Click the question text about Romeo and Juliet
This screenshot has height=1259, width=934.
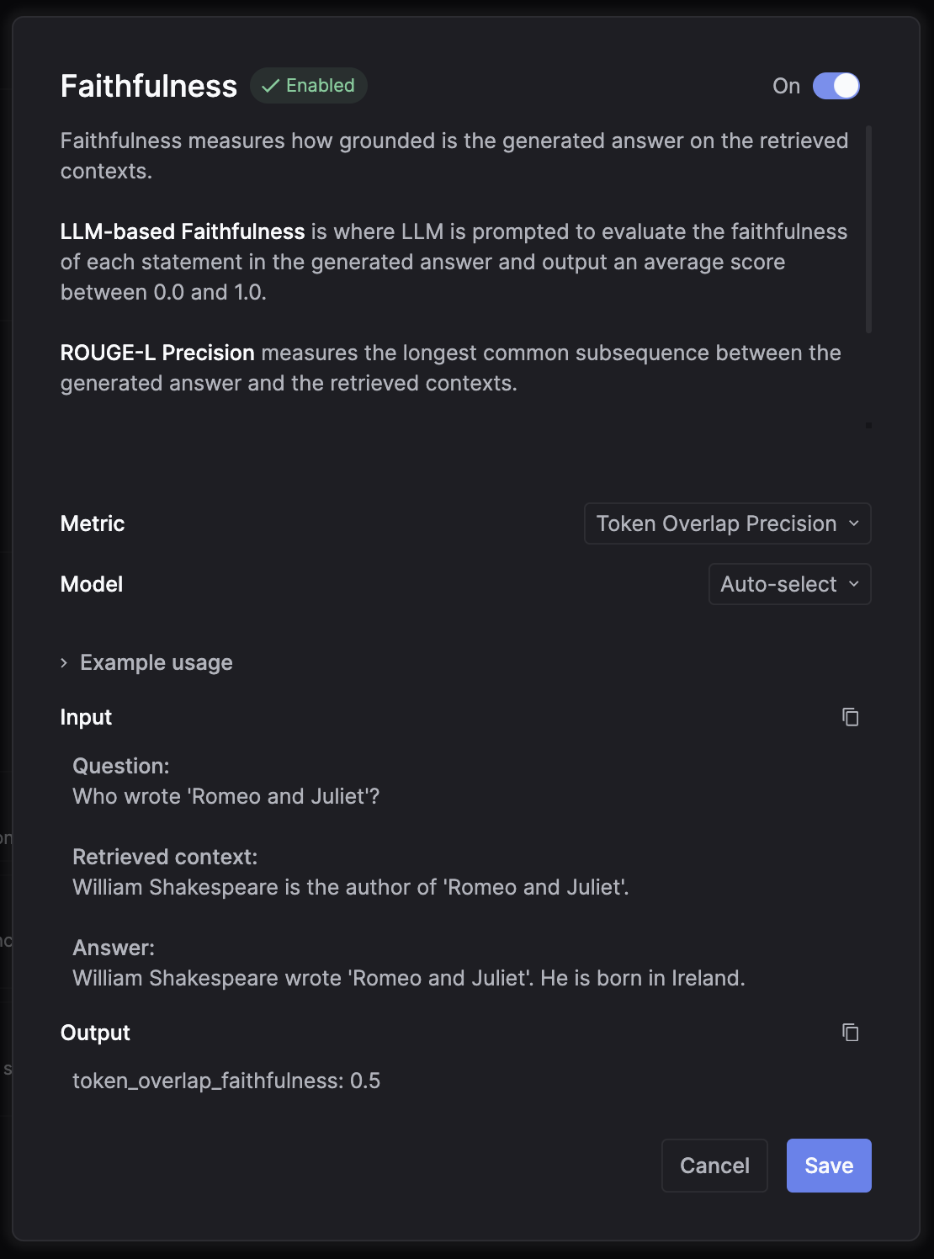pos(226,796)
